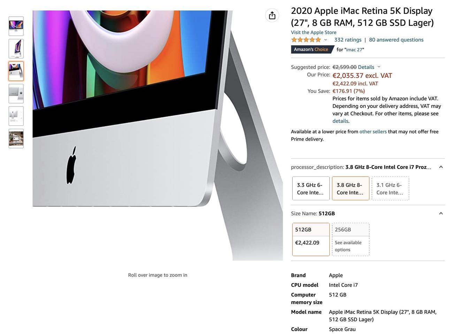Show the fourth back-view iMac thumbnail
The height and width of the screenshot is (334, 453).
point(16,93)
